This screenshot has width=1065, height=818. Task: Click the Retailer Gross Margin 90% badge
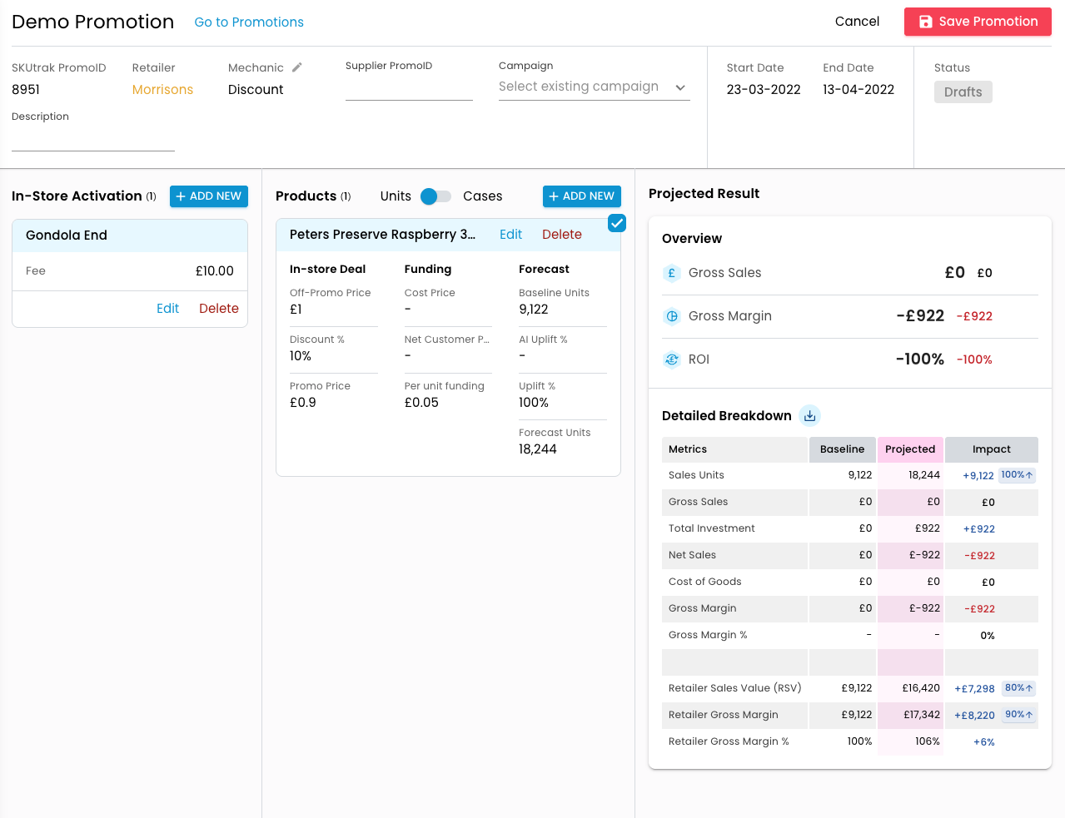(x=1018, y=715)
